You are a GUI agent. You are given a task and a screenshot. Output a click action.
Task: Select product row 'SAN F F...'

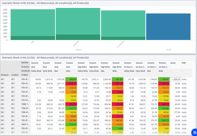tap(25, 124)
